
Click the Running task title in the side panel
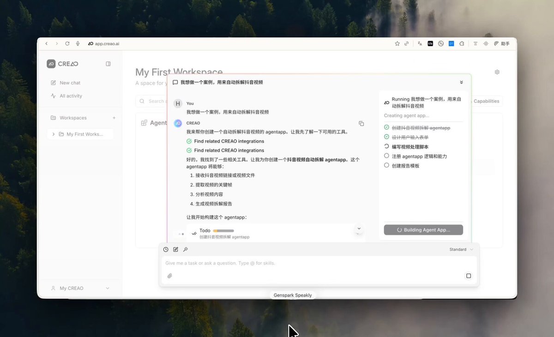click(x=427, y=102)
